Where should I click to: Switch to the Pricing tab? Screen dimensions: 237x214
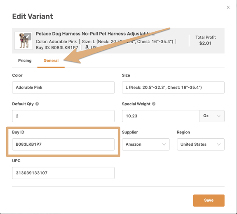coord(25,60)
